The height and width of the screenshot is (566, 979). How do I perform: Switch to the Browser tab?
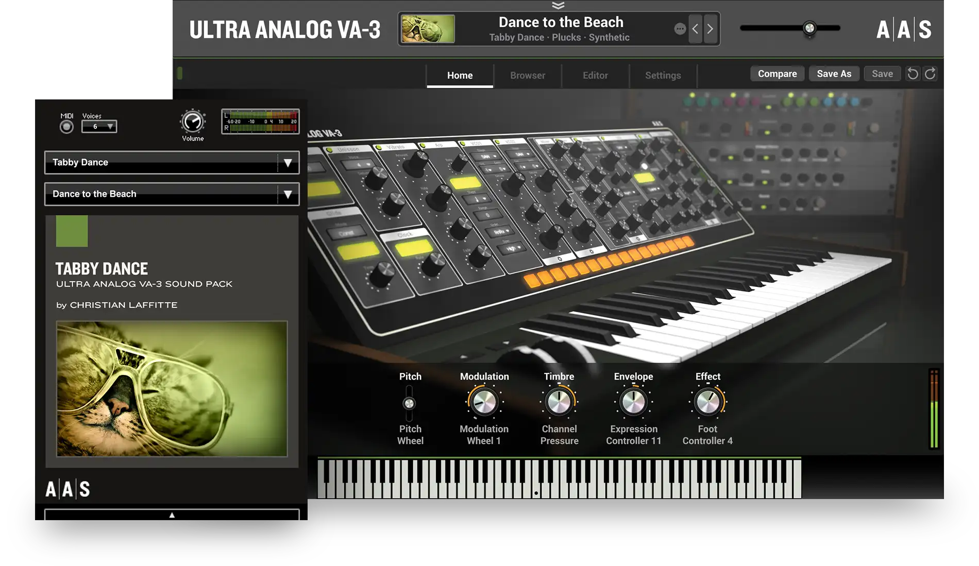527,76
